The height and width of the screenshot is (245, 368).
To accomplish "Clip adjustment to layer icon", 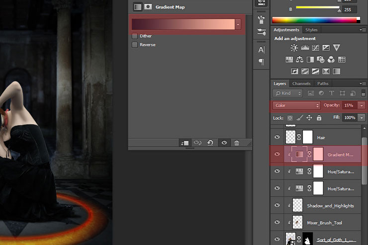I will 184,143.
